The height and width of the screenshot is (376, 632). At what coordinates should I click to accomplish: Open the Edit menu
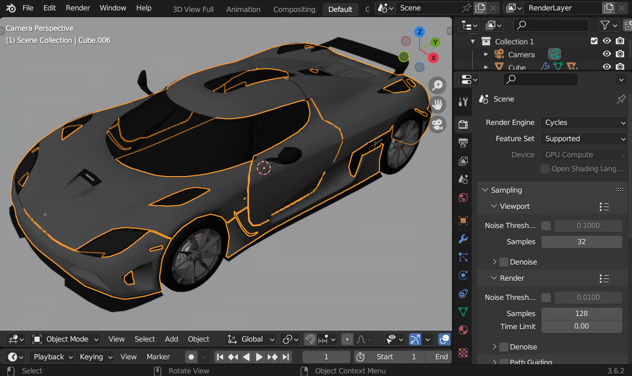[x=50, y=8]
